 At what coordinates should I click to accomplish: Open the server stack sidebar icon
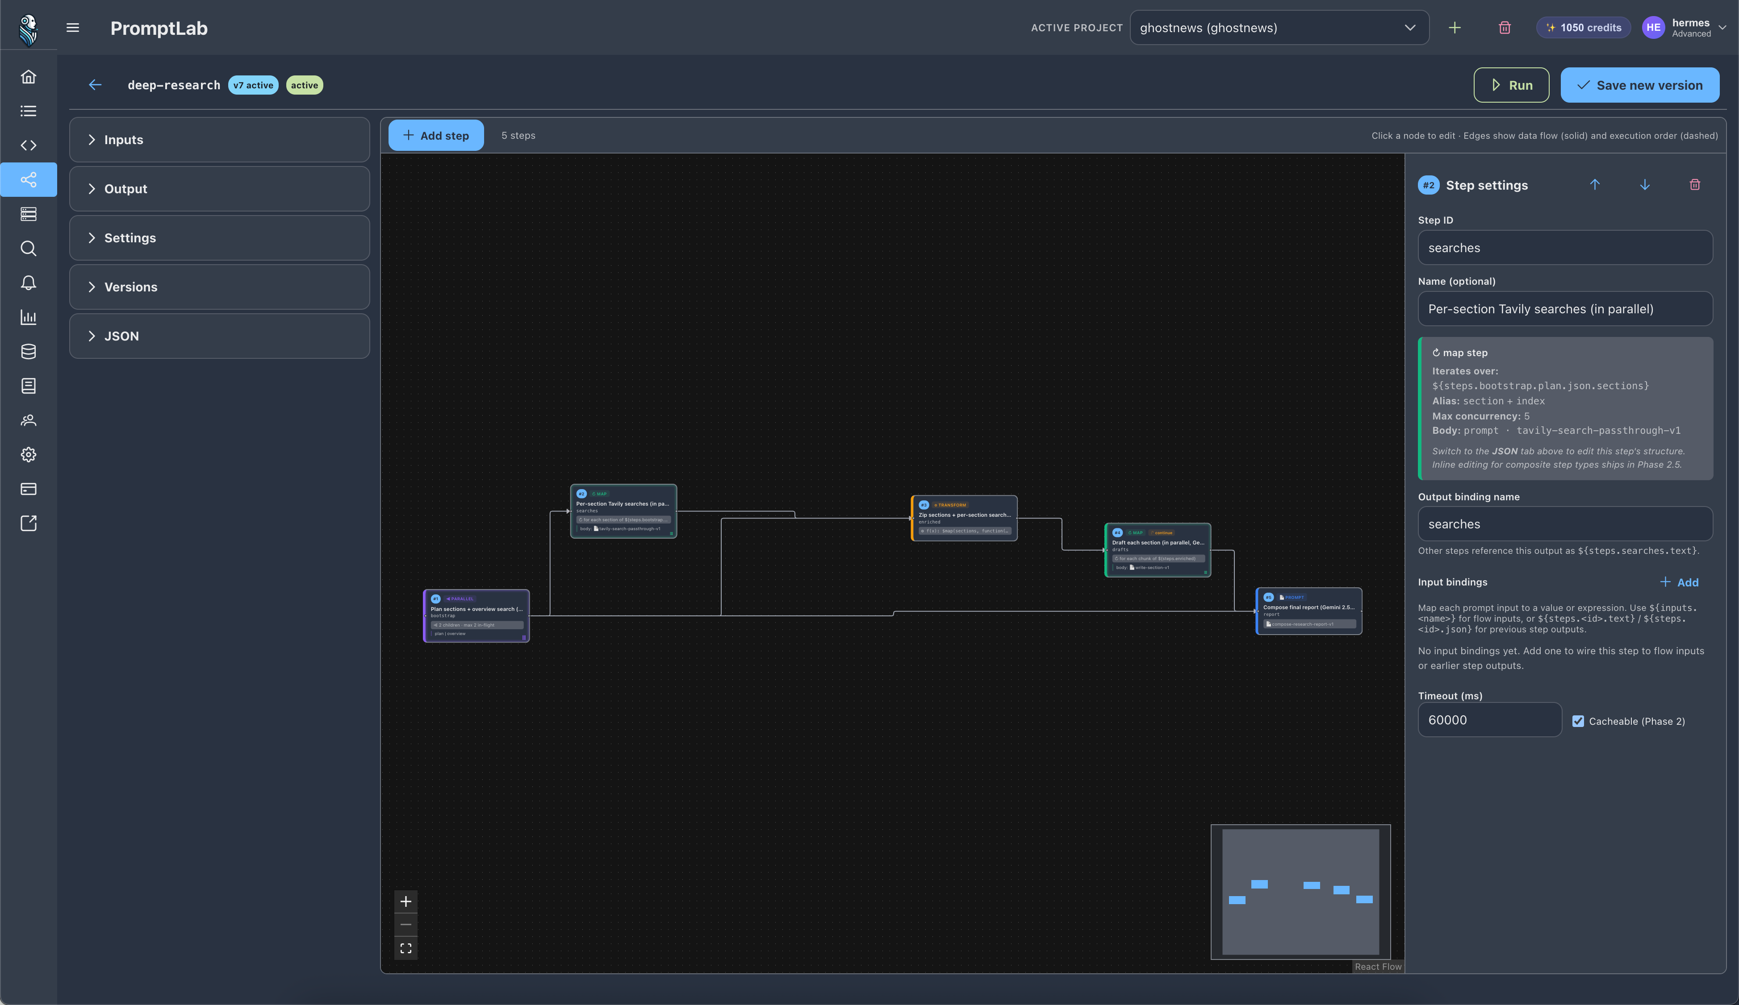click(x=28, y=215)
